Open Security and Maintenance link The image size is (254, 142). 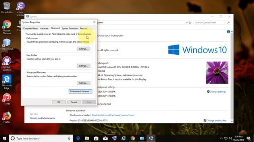(x=42, y=118)
